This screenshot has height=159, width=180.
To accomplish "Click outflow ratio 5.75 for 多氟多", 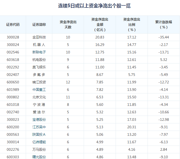I will (132, 75).
